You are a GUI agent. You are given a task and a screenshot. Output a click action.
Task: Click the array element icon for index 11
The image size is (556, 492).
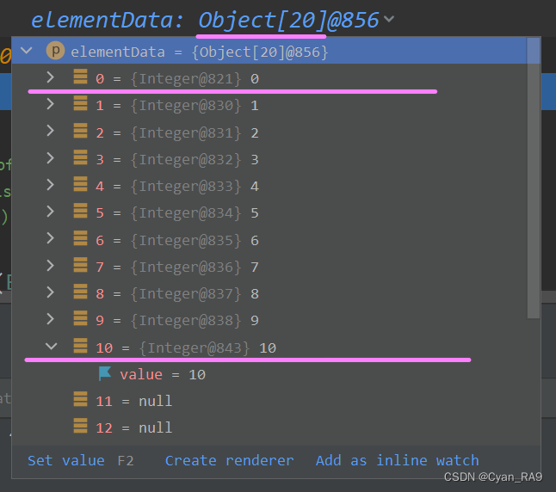point(81,399)
